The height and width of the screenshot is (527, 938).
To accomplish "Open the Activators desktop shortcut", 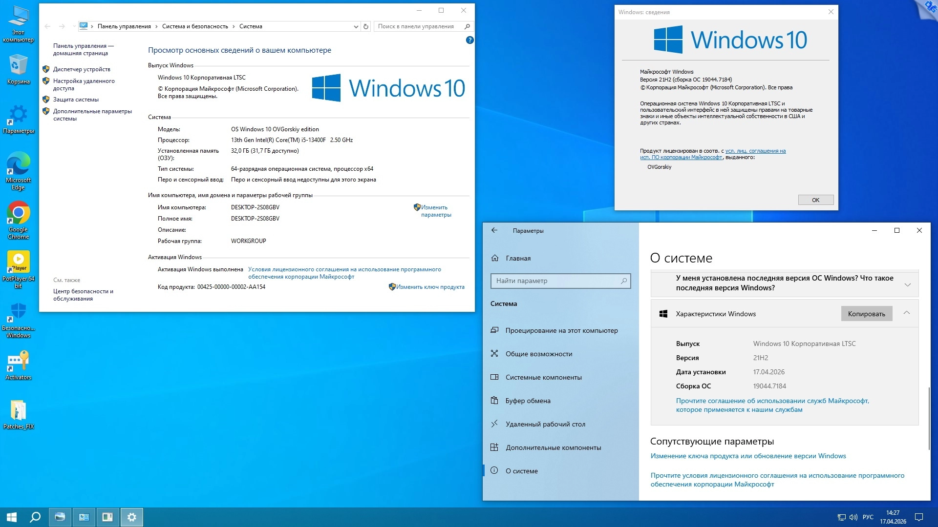I will click(19, 362).
